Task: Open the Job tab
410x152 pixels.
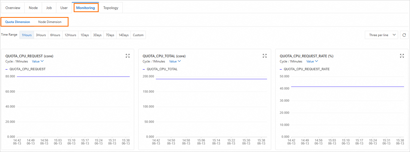Action: point(49,8)
